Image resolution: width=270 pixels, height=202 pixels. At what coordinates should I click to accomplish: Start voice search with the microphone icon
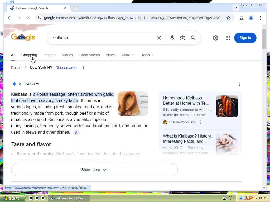tap(172, 38)
